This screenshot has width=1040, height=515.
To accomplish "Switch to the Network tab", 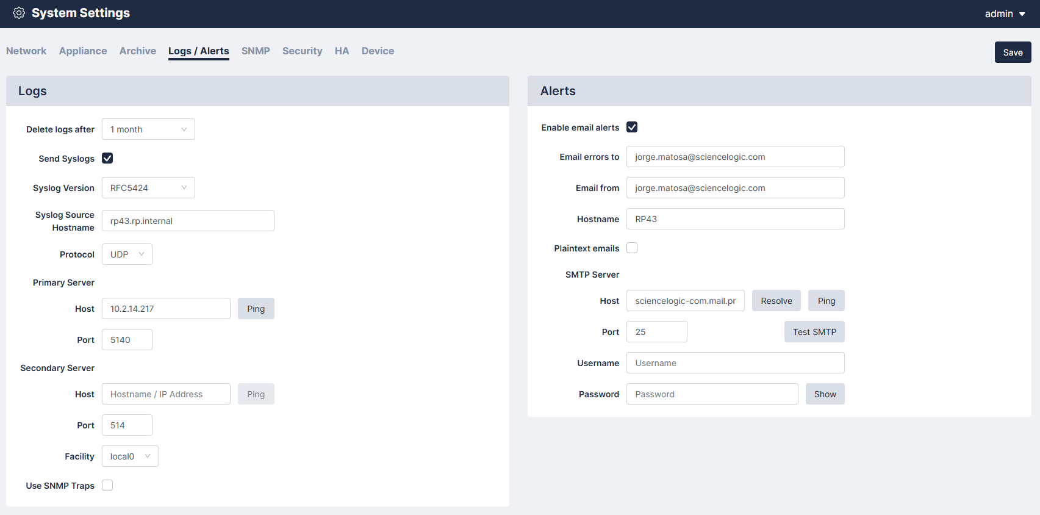I will click(x=26, y=51).
